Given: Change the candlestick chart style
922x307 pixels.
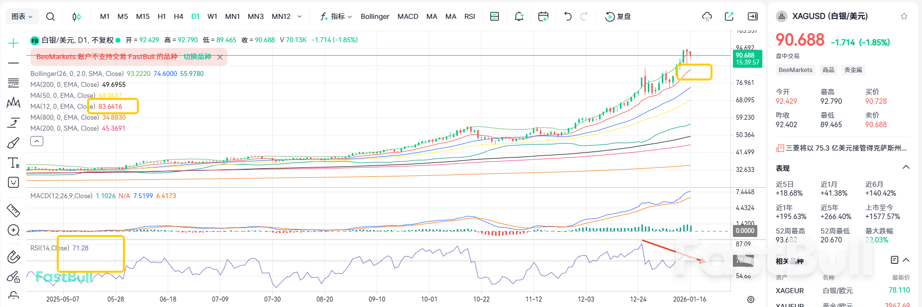Looking at the screenshot, I should tap(76, 16).
